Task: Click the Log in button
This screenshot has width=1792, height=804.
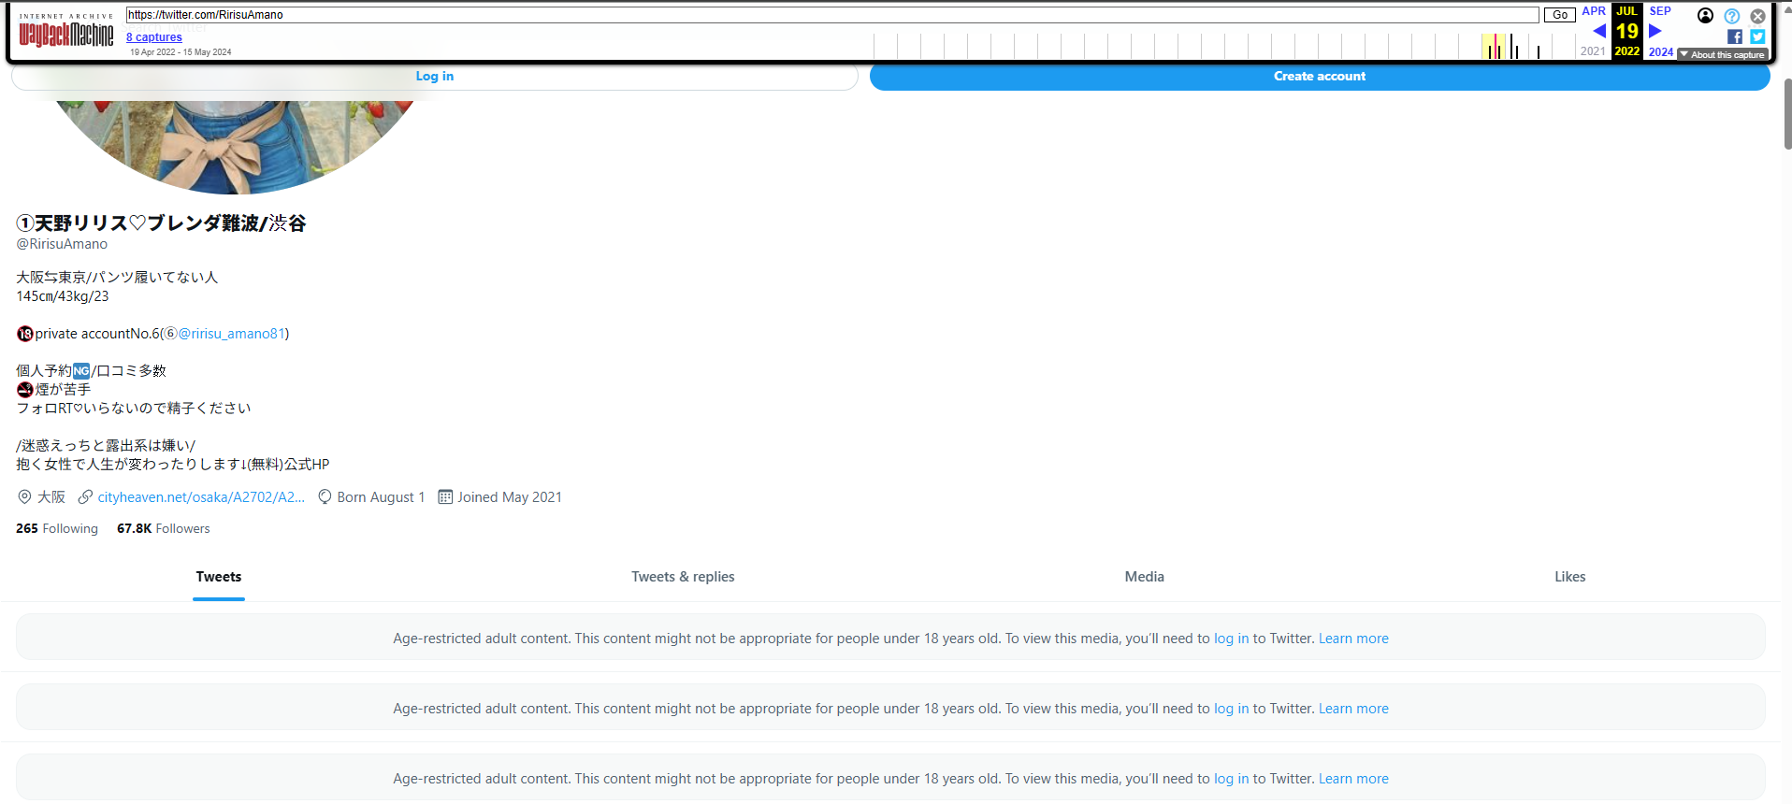Action: [435, 77]
